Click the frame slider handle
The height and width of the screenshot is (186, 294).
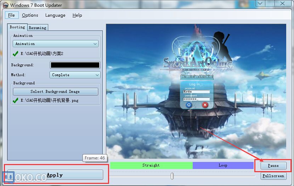(172, 176)
